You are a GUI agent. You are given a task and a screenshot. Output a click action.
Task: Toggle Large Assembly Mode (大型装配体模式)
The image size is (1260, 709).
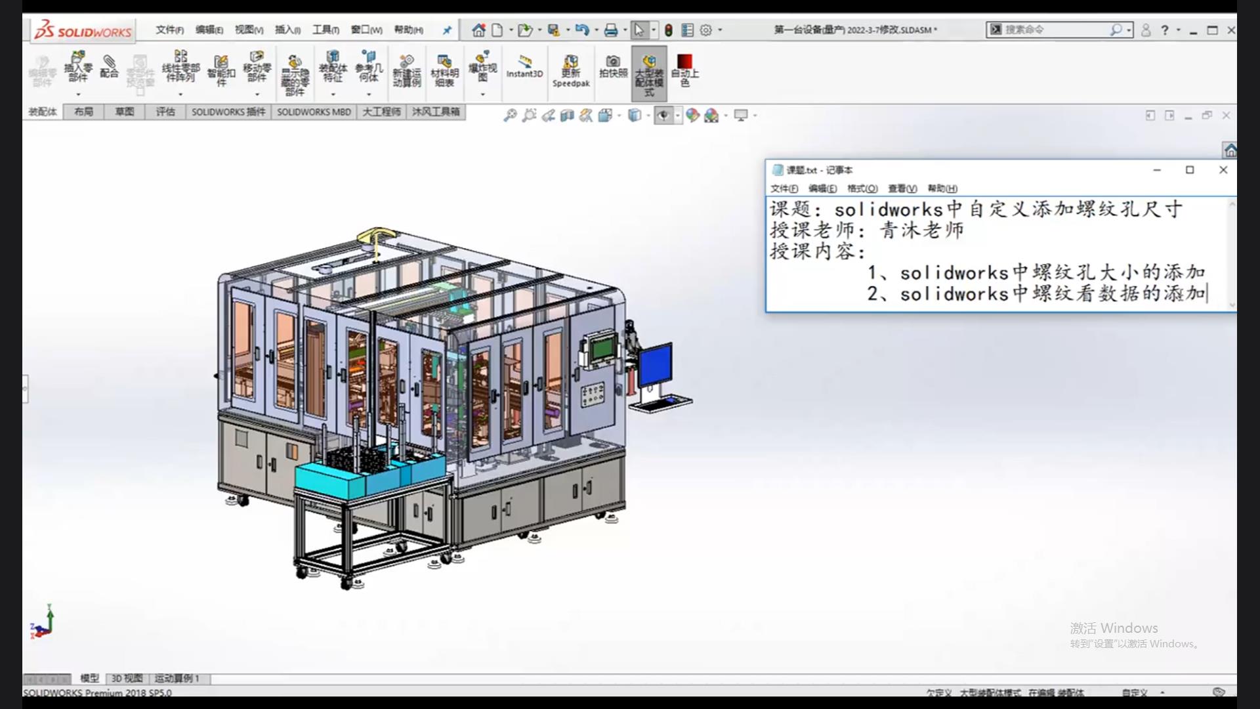[649, 74]
